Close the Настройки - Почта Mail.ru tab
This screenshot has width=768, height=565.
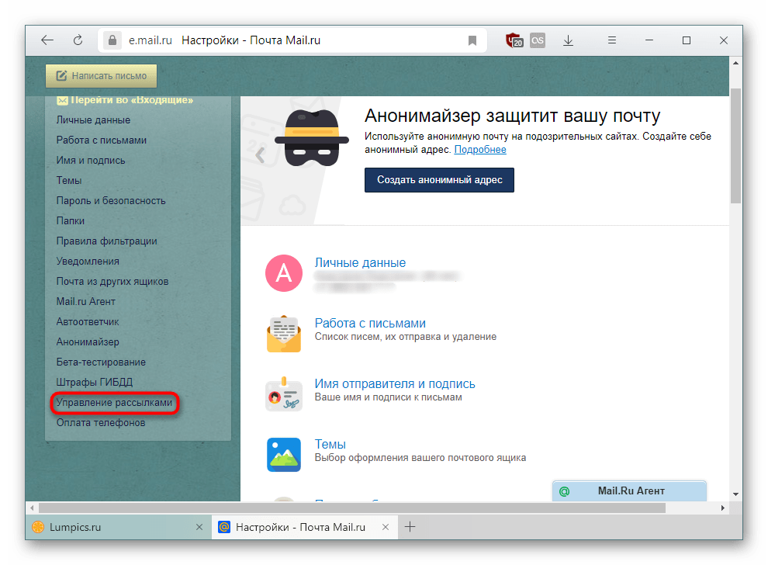[386, 527]
